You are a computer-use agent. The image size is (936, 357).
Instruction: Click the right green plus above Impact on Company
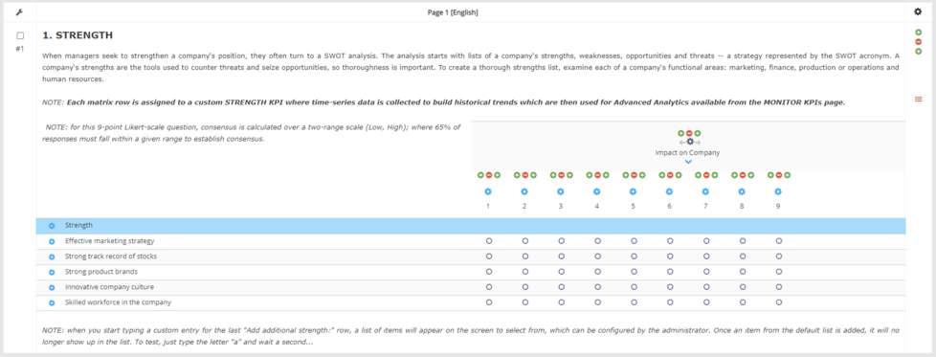(x=698, y=133)
